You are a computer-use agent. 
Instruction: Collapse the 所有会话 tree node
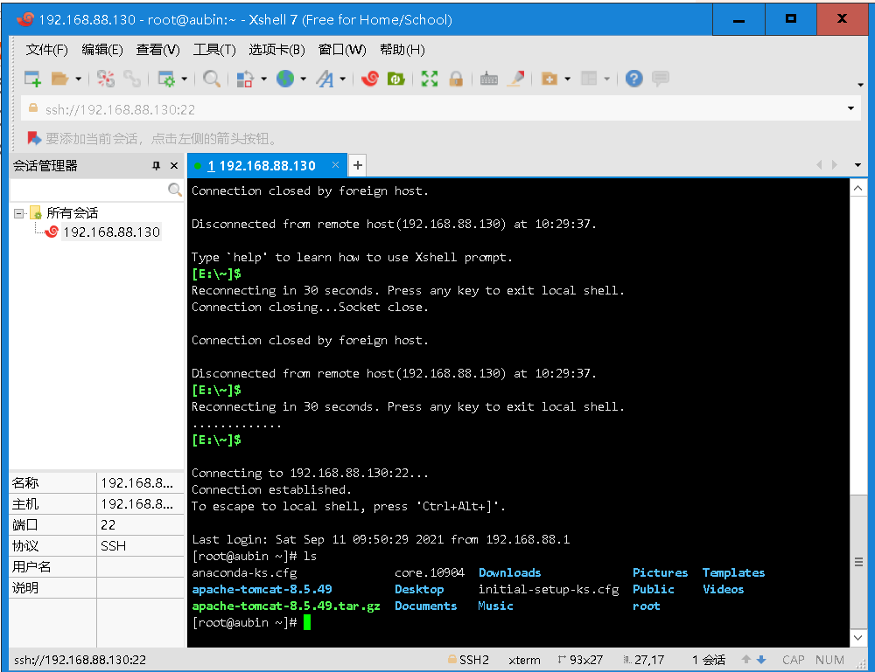click(x=19, y=212)
